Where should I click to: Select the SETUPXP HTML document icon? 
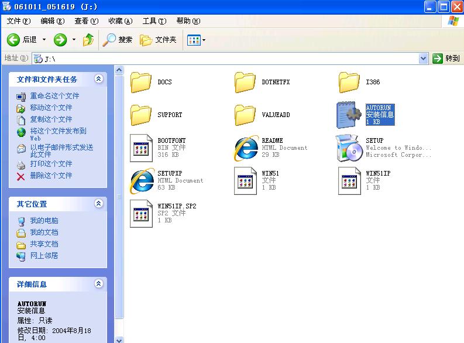pos(142,181)
